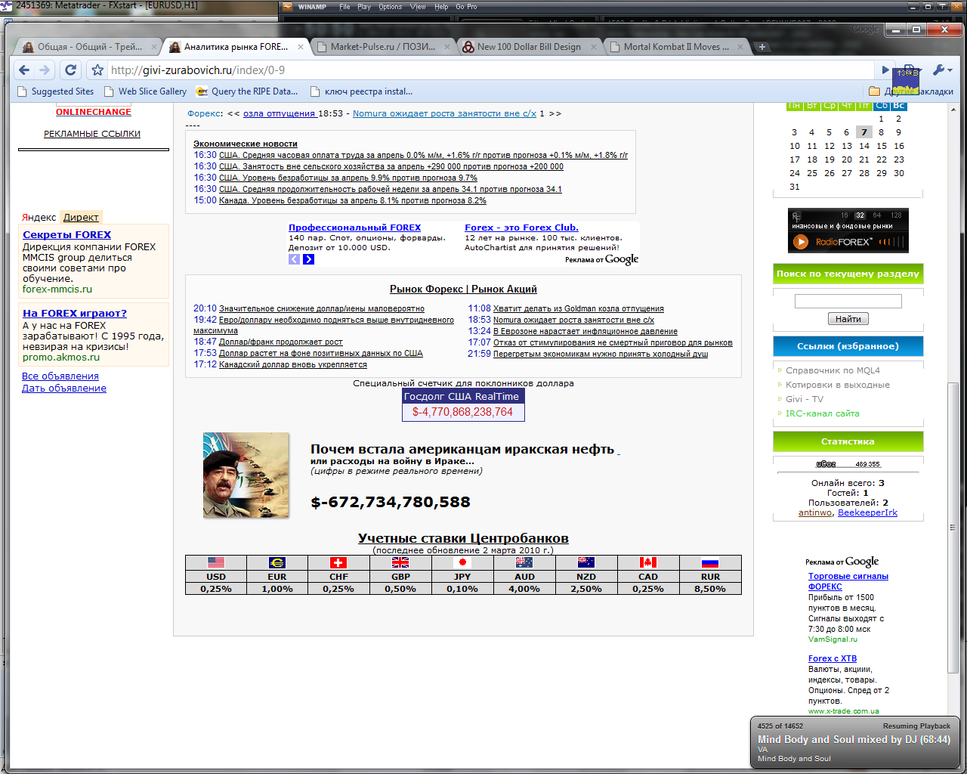Click the USD flag in the rates table
The height and width of the screenshot is (774, 967).
click(x=216, y=562)
